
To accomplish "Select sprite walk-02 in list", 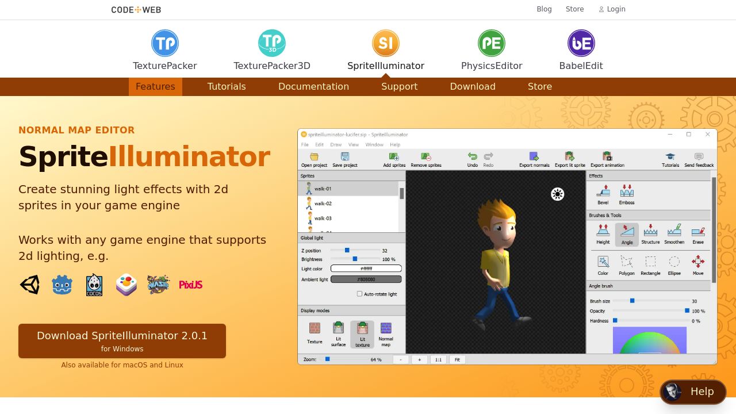I will (348, 204).
